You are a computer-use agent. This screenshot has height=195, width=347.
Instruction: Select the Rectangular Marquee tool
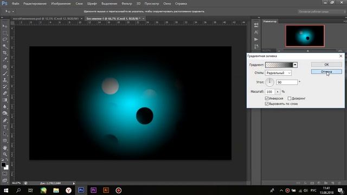coord(5,32)
